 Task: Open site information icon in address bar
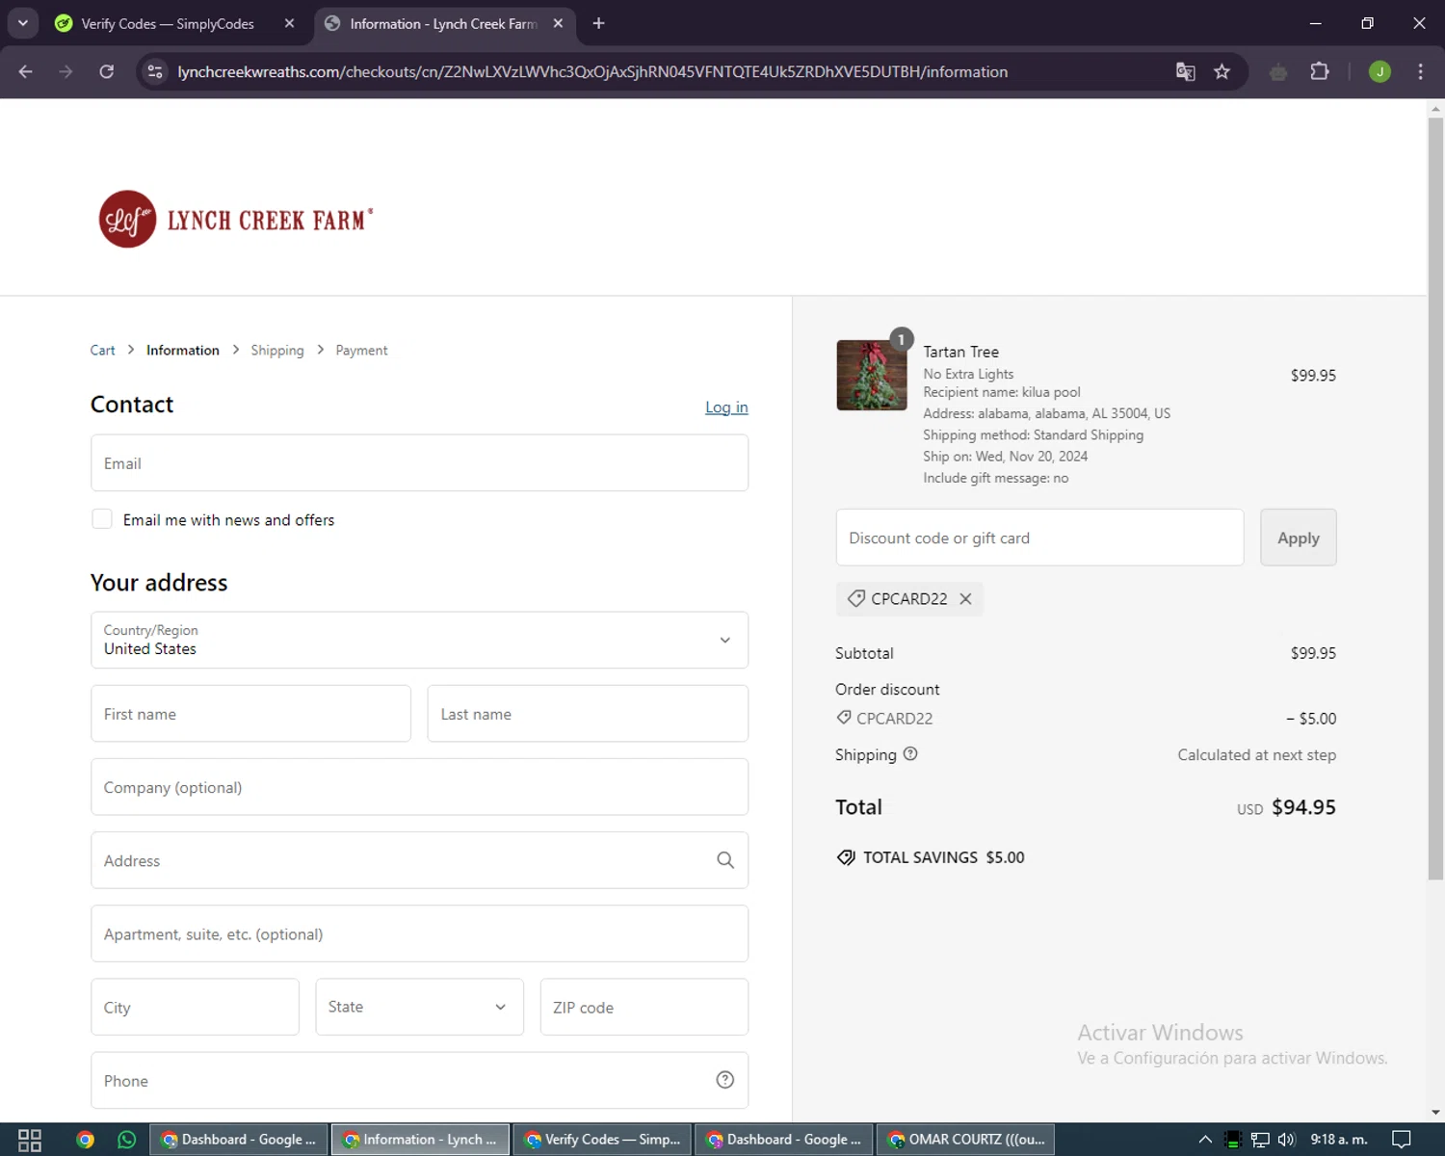(155, 71)
